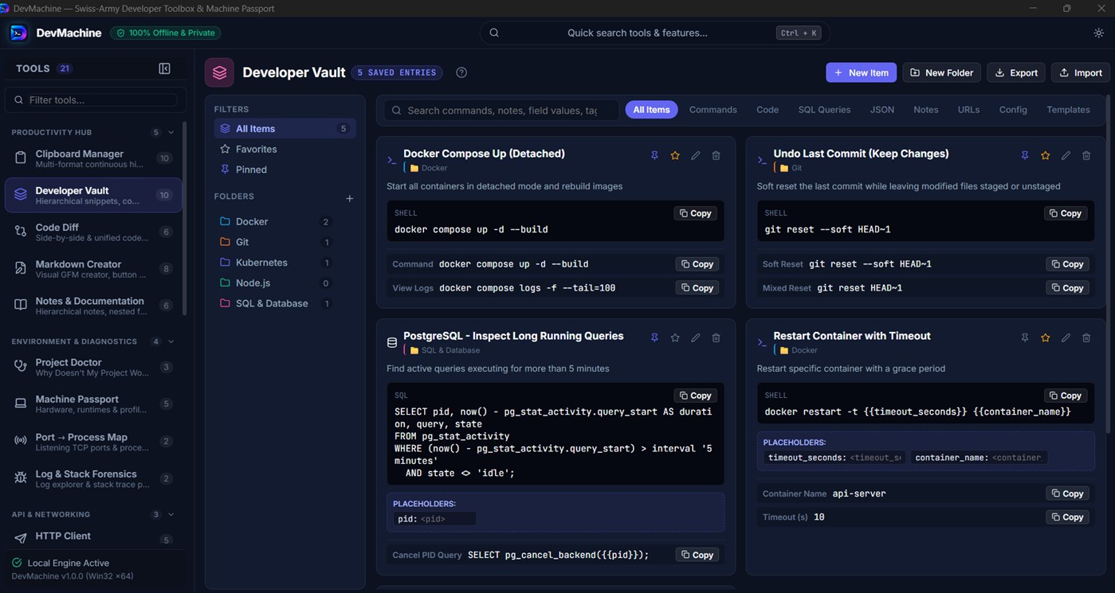1115x593 pixels.
Task: Copy the View Logs command
Action: pyautogui.click(x=697, y=288)
